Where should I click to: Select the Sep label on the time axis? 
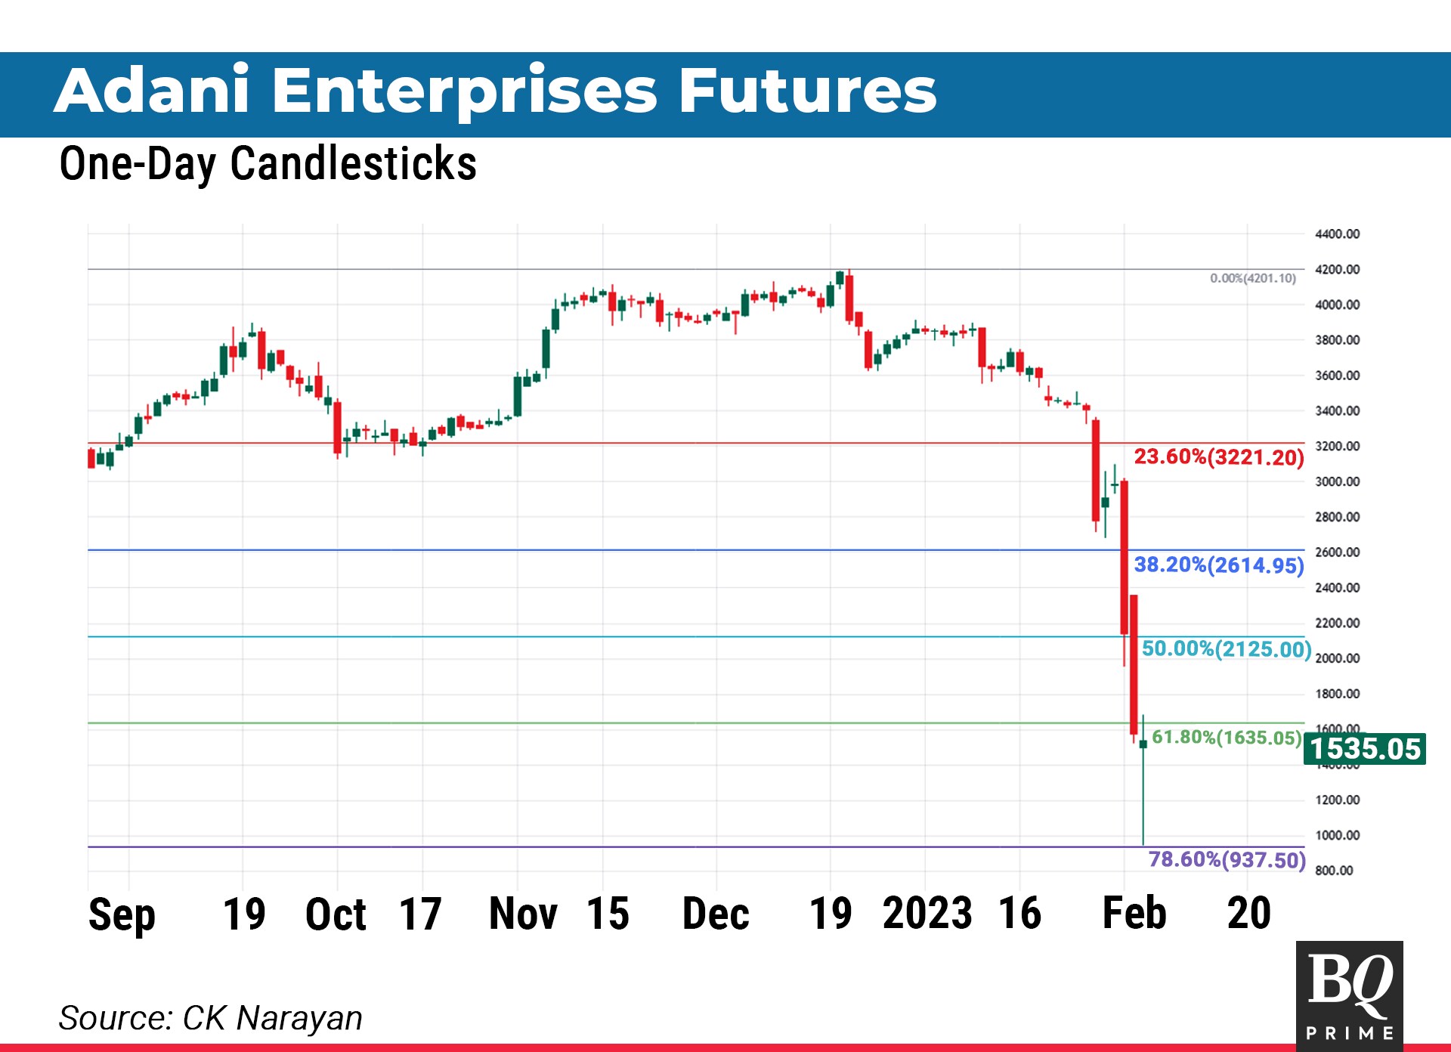coord(122,914)
